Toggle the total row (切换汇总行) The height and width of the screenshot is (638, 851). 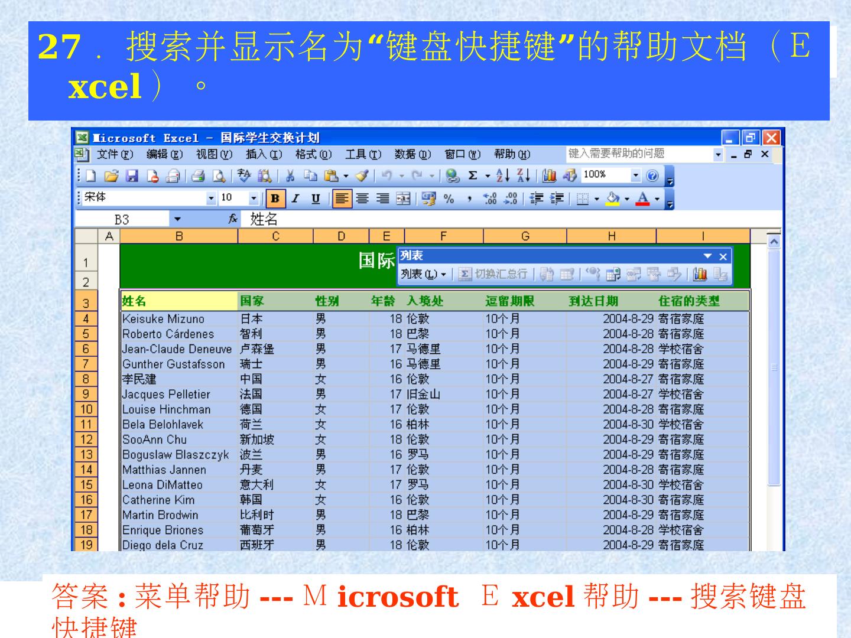point(493,274)
